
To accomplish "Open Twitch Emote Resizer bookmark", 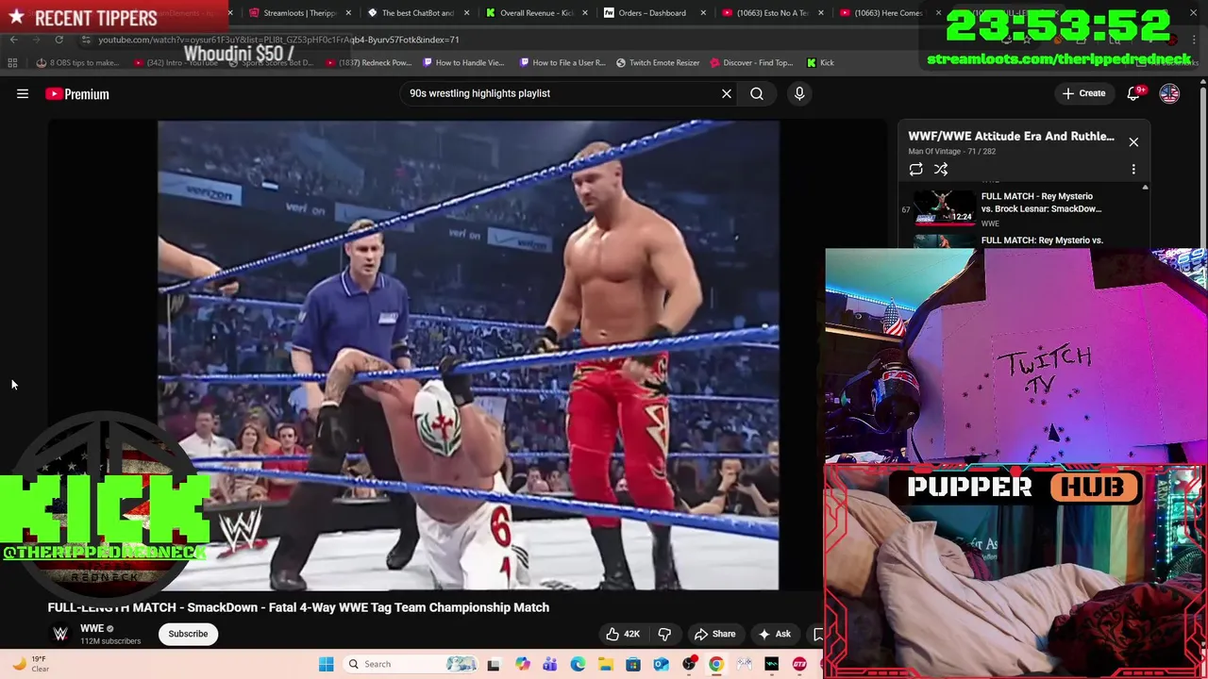I will point(658,62).
